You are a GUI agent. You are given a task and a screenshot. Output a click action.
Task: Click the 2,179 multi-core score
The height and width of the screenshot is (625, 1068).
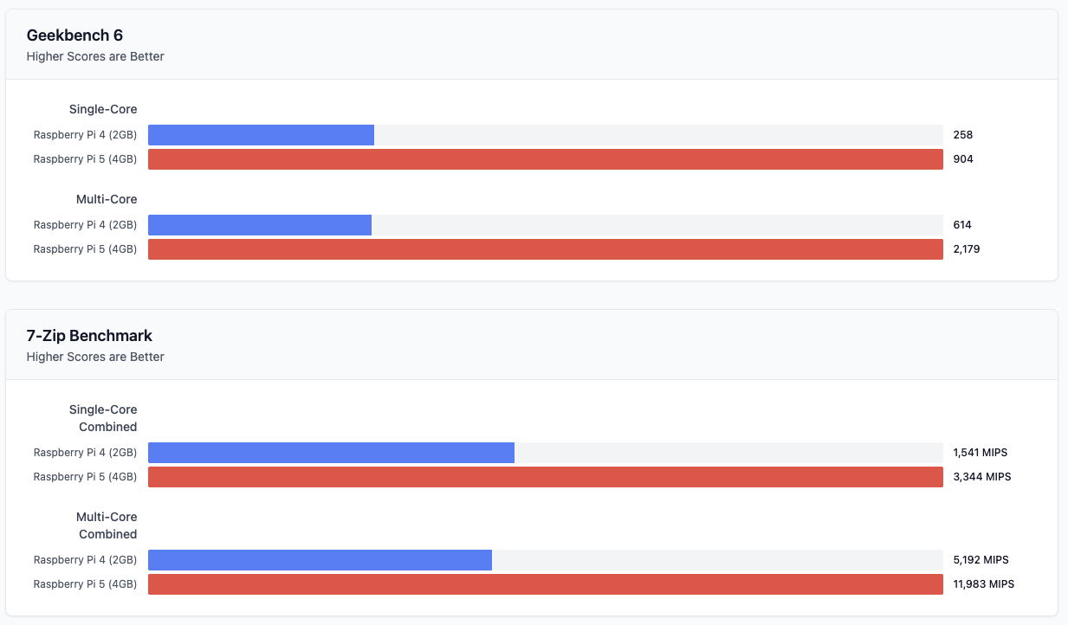pyautogui.click(x=967, y=249)
